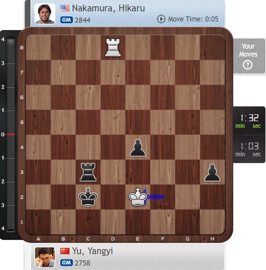This screenshot has height=270, width=266.
Task: Click the white rook on d8
Action: click(x=113, y=48)
